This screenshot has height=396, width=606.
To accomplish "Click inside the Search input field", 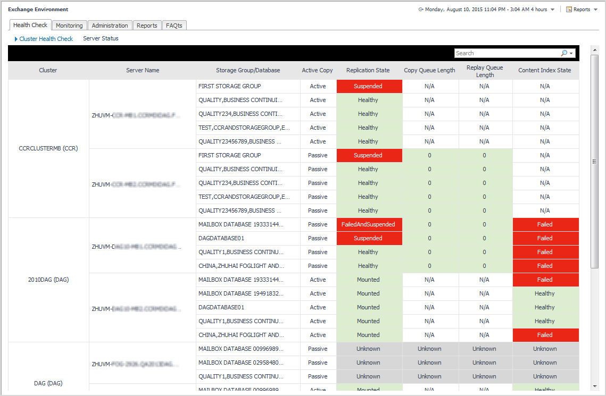I will (x=505, y=53).
